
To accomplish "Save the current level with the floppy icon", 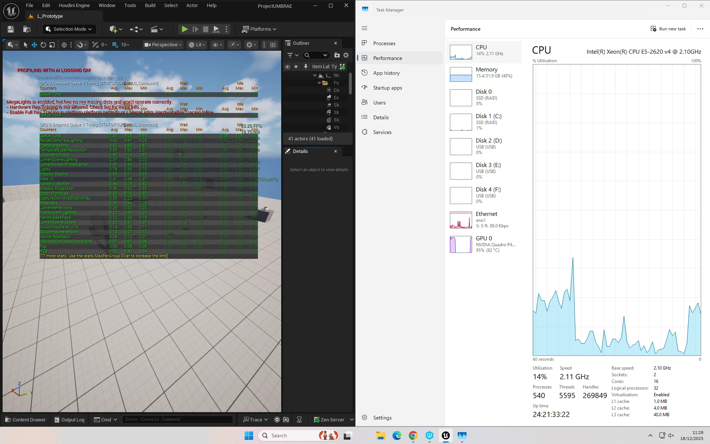I will (x=11, y=29).
